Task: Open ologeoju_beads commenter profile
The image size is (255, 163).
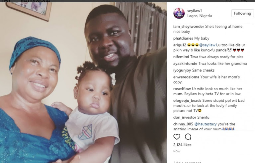Action: [x=187, y=101]
